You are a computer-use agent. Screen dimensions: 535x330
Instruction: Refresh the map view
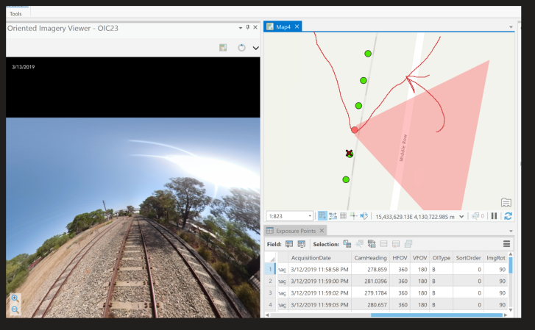tap(508, 216)
